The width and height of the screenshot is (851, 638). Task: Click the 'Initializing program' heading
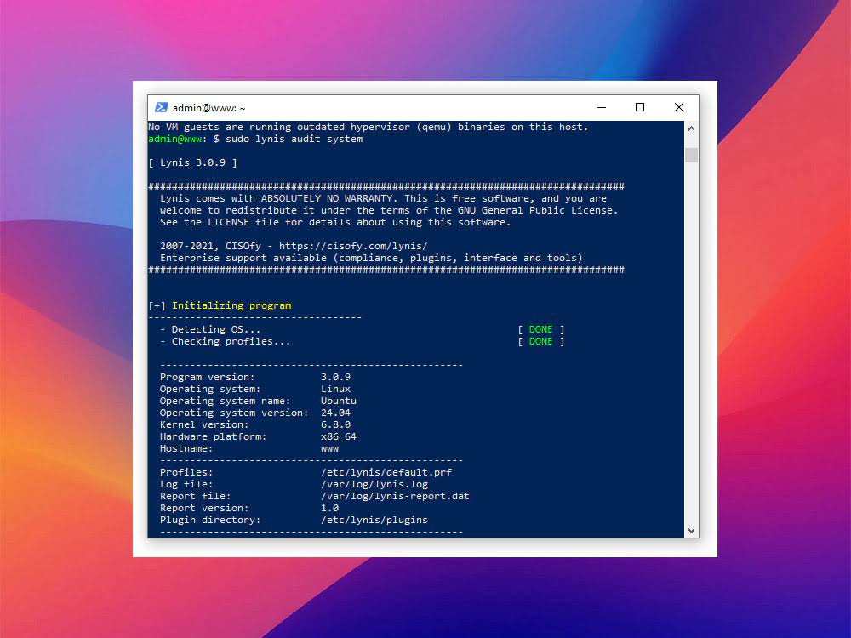[x=231, y=305]
